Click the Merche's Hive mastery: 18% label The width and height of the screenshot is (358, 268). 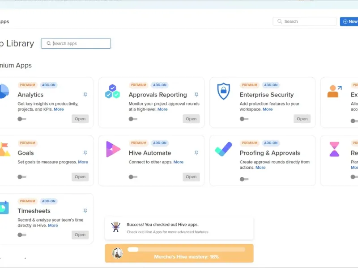pos(186,257)
